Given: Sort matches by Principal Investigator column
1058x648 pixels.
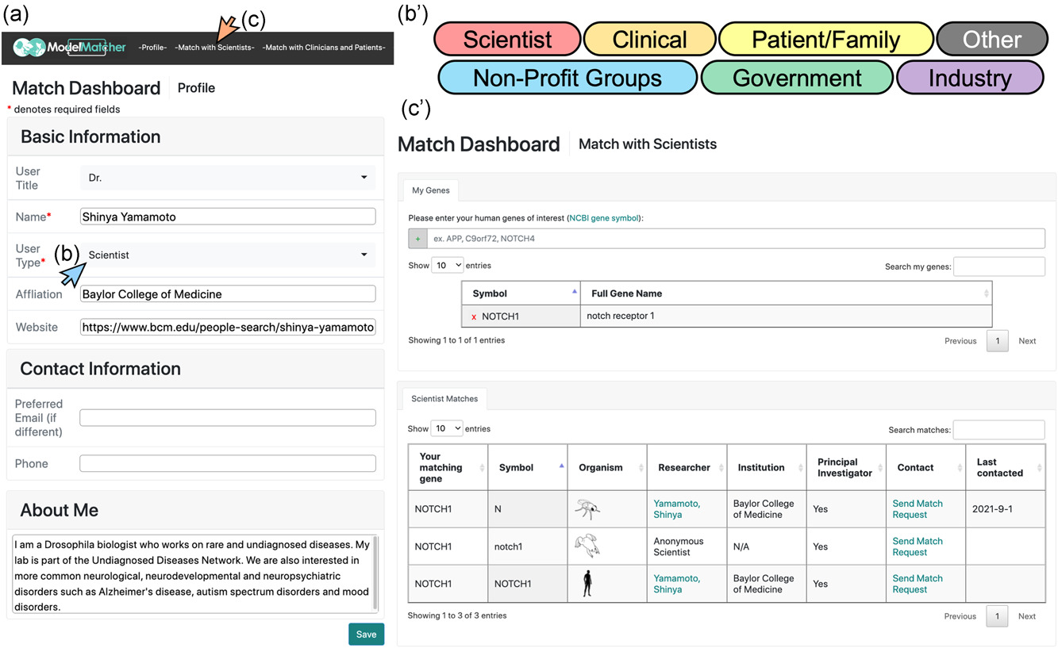Looking at the screenshot, I should point(846,467).
